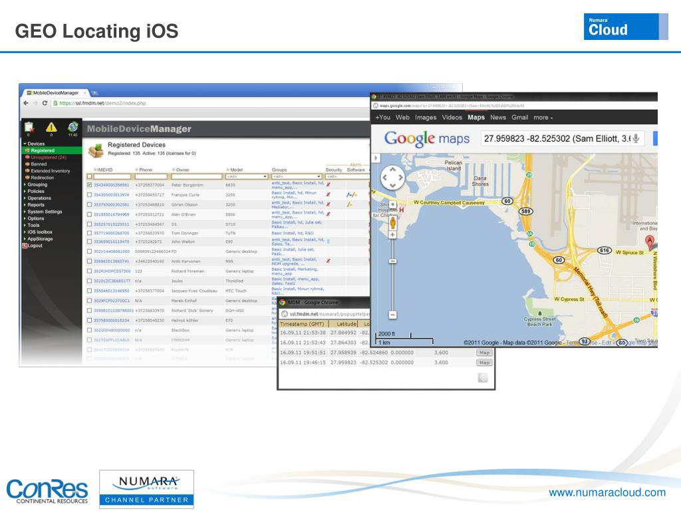Select the Pegman Street View icon
The height and width of the screenshot is (511, 681).
click(x=392, y=223)
